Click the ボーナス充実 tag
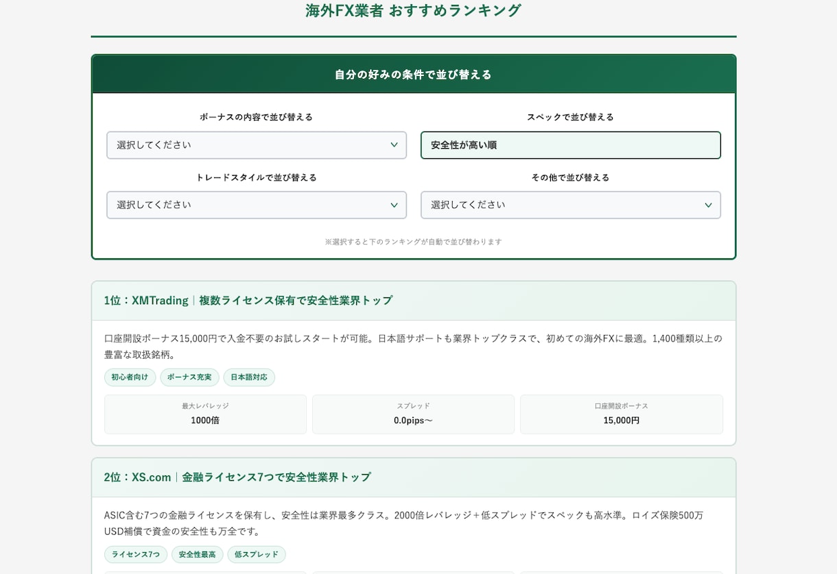Image resolution: width=837 pixels, height=574 pixels. 189,377
